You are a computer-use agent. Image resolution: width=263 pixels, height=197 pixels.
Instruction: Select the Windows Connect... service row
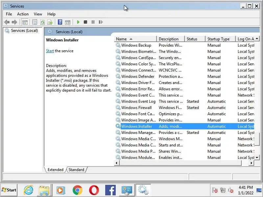pos(185,70)
